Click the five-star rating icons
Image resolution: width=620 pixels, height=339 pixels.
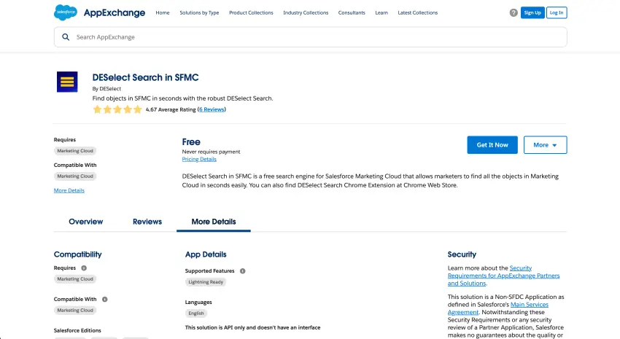click(x=117, y=109)
